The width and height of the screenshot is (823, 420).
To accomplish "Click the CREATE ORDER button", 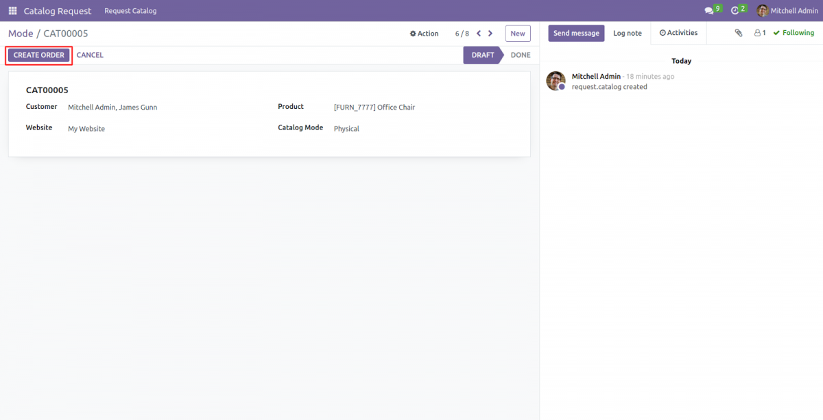I will (38, 55).
